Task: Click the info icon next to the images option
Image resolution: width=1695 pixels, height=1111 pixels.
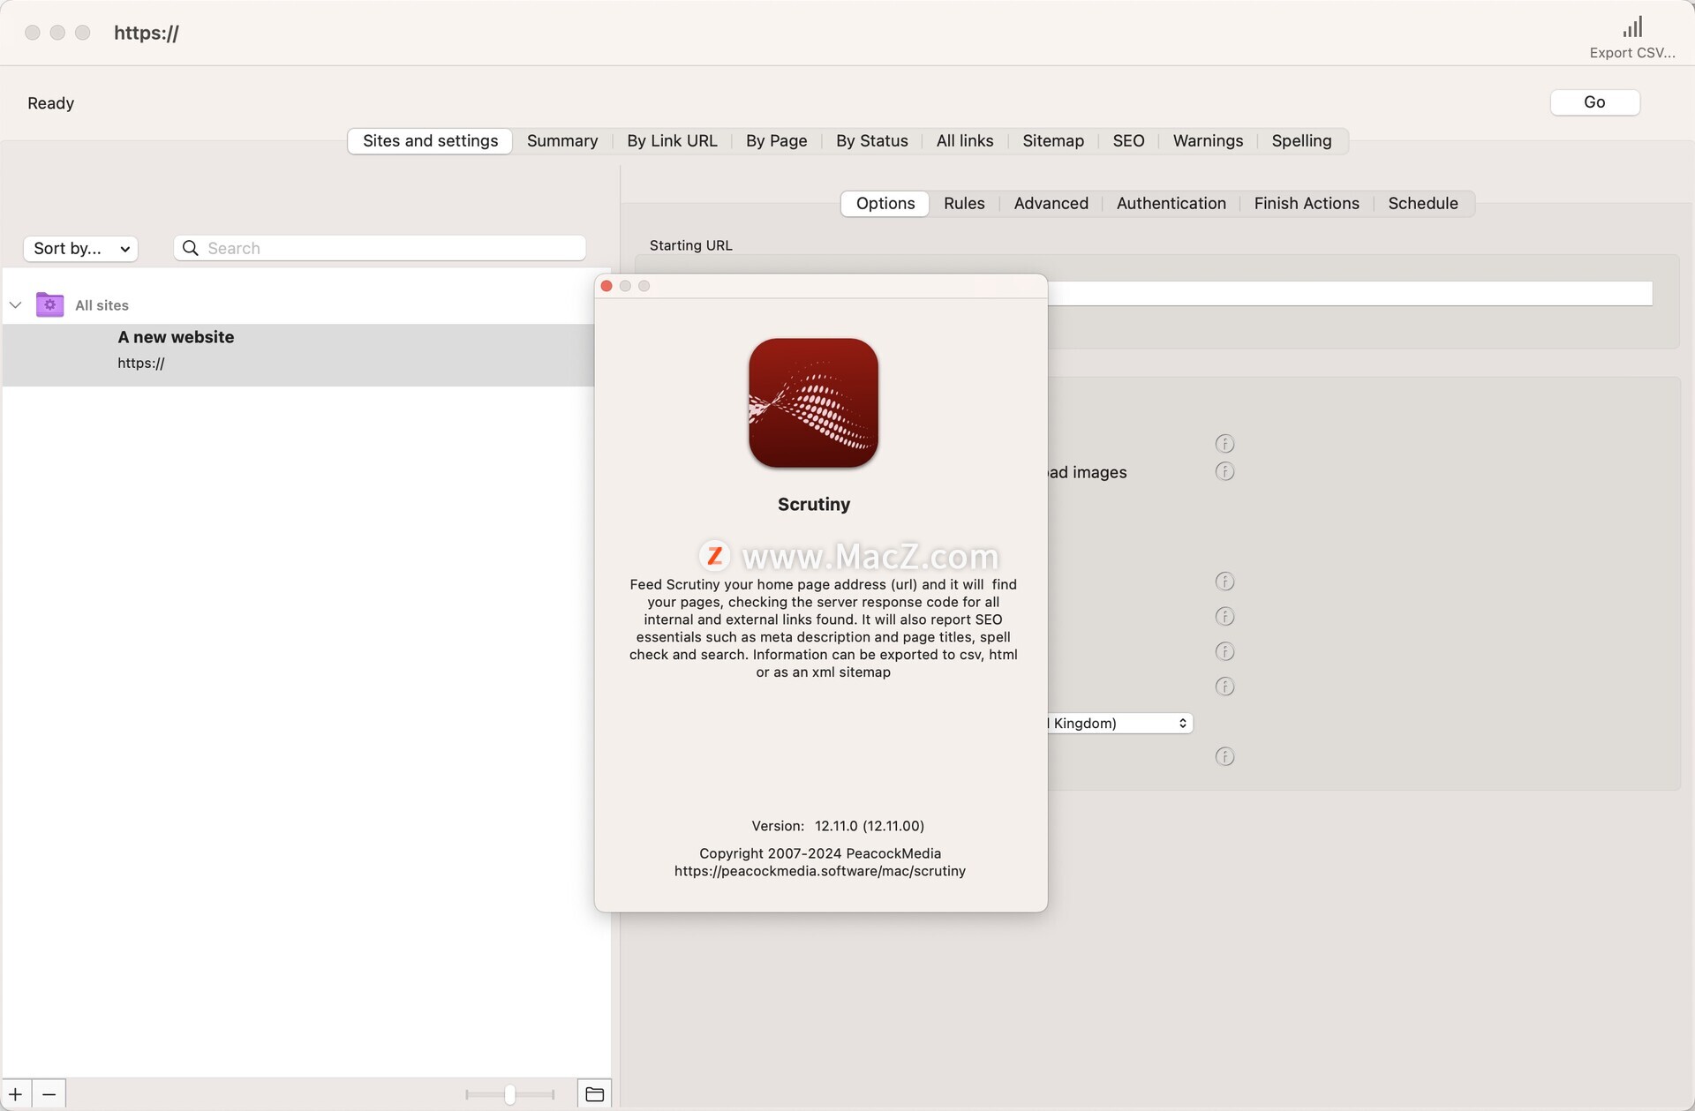Action: coord(1224,471)
